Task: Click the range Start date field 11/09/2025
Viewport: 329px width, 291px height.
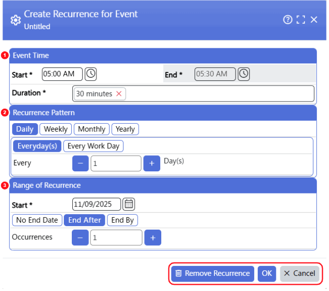Action: 96,204
